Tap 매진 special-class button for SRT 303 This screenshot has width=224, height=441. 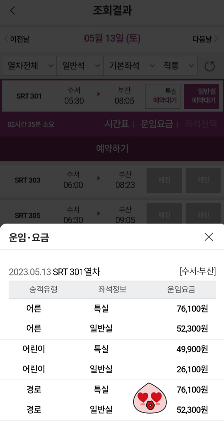(164, 180)
